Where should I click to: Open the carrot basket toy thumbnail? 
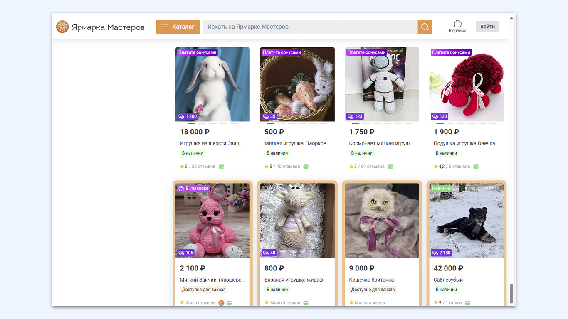coord(297,84)
